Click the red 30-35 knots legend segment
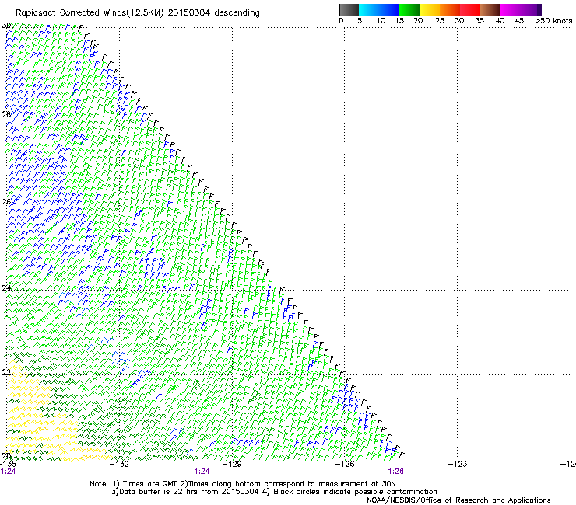This screenshot has height=505, width=576. pos(470,9)
